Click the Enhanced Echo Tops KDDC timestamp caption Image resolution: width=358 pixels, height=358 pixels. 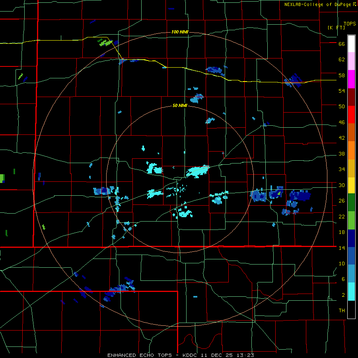click(181, 355)
